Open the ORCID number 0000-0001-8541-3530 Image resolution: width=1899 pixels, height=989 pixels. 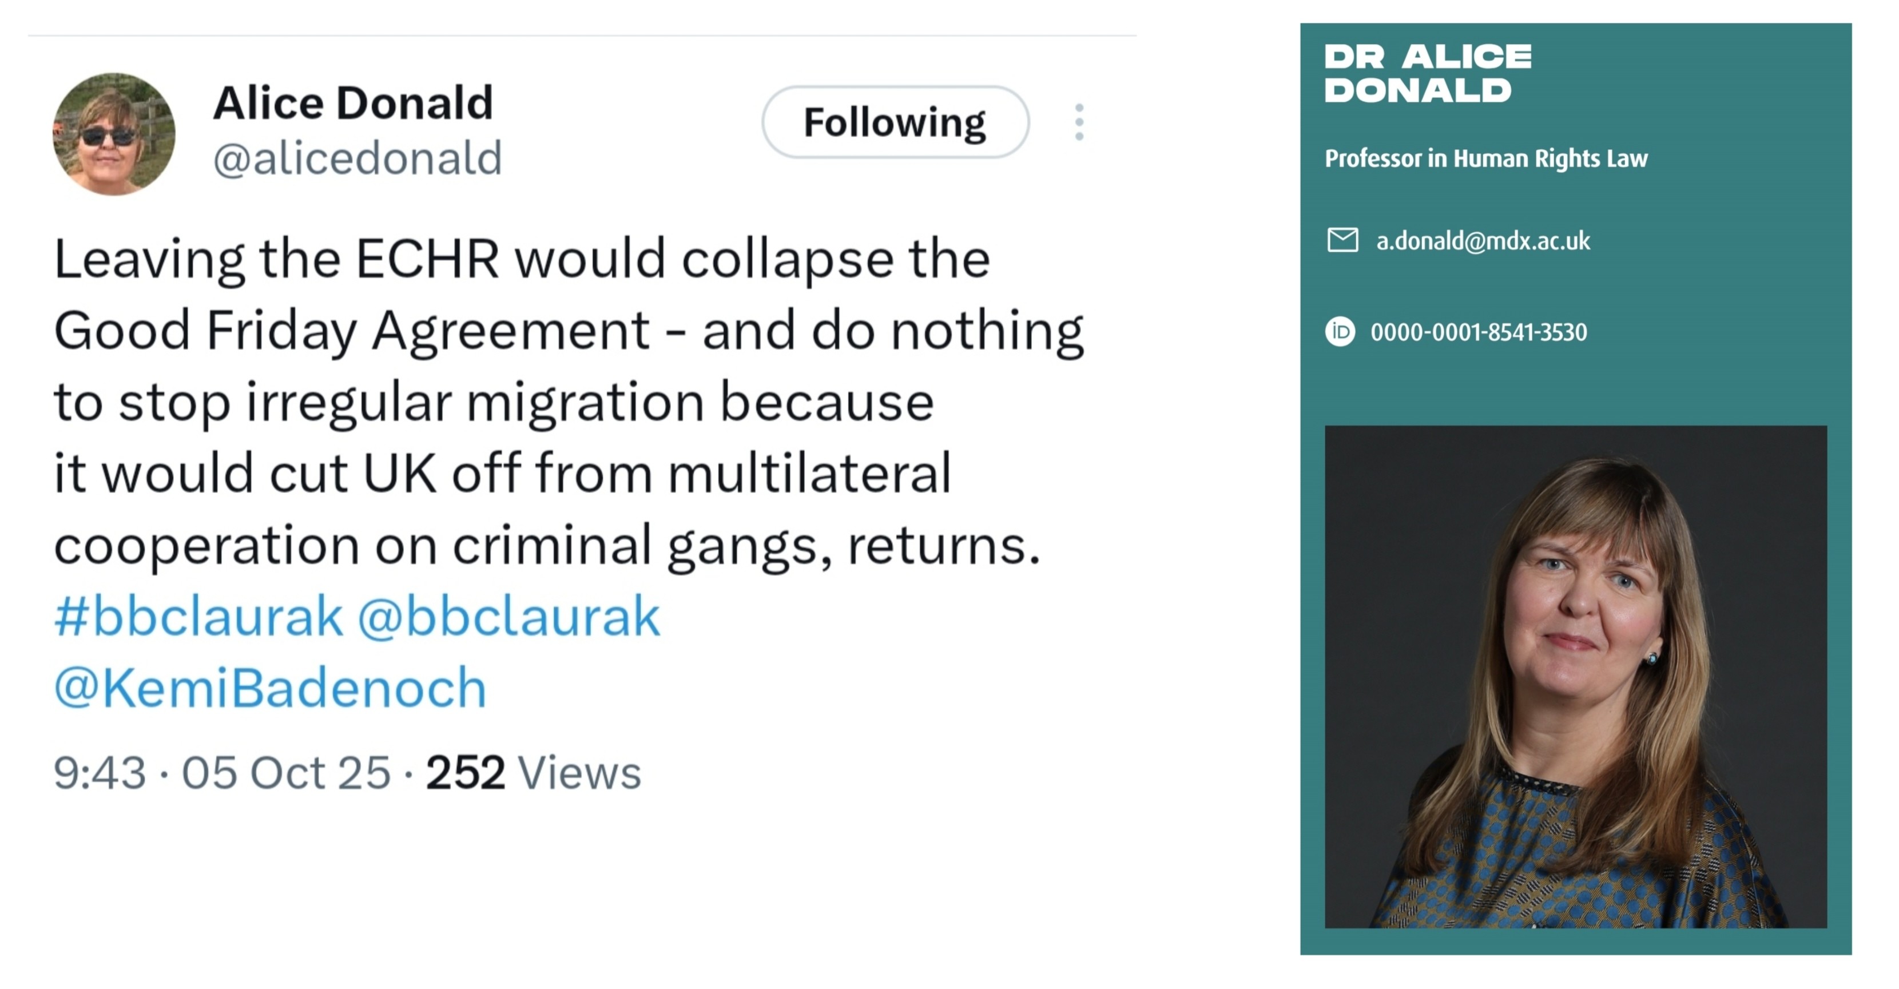click(1478, 332)
